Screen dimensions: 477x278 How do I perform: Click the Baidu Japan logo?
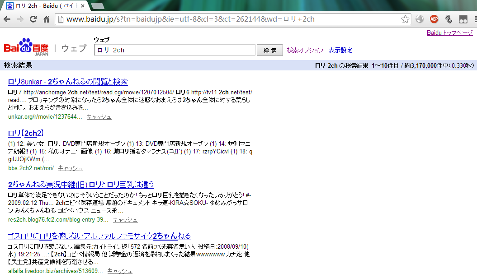pyautogui.click(x=26, y=47)
